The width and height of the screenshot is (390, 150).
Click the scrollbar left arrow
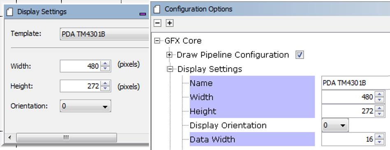coord(10,137)
